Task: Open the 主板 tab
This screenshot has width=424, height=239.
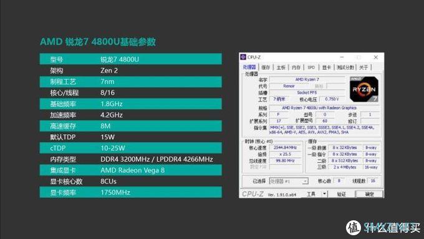Action: click(281, 67)
